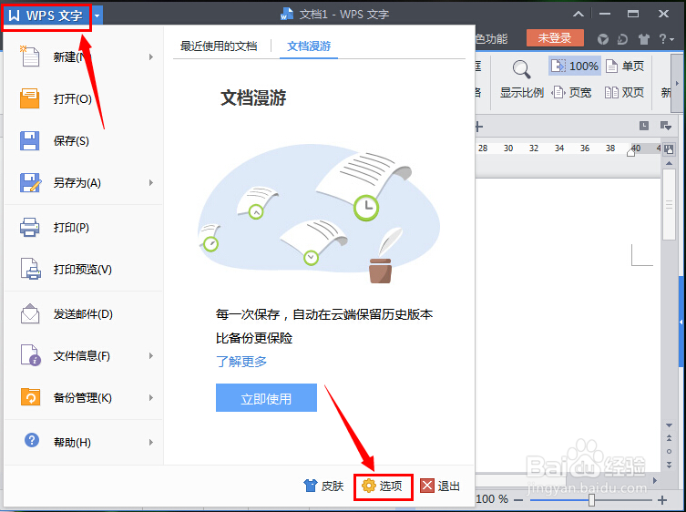
Task: Click the scroll up arrow of vertical scrollbar
Action: 669,163
